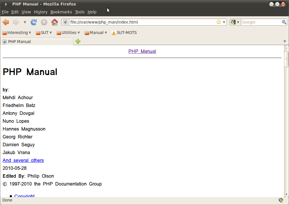Open the search engine chooser dropdown
289x205 pixels.
click(238, 22)
